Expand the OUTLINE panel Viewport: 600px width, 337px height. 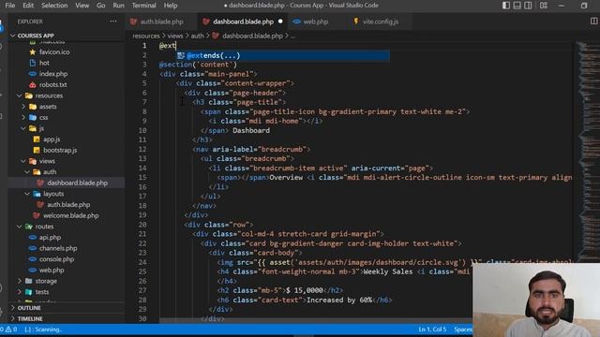(29, 308)
